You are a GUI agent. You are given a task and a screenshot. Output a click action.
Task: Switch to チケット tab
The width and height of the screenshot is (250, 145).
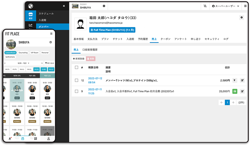pyautogui.click(x=118, y=39)
